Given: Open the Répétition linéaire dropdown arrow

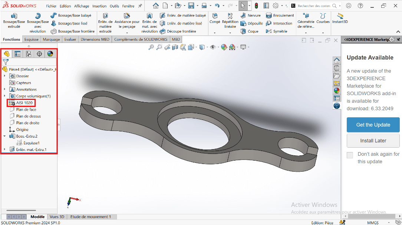Looking at the screenshot, I should (x=230, y=33).
